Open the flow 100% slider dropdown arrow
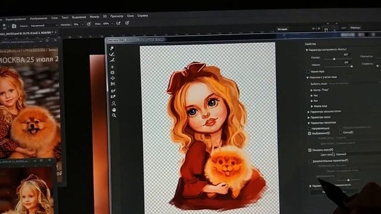The image size is (381, 214). pos(112,24)
